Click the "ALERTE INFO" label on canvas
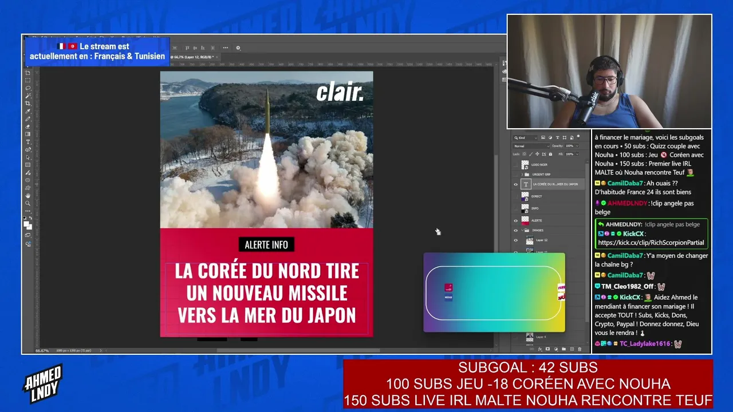Viewport: 733px width, 412px height. 266,245
